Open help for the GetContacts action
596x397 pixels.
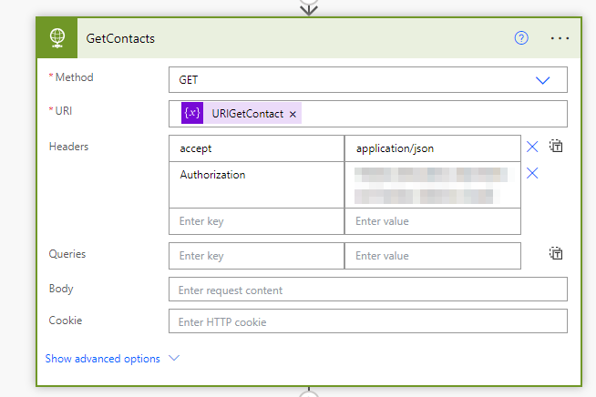pyautogui.click(x=521, y=38)
